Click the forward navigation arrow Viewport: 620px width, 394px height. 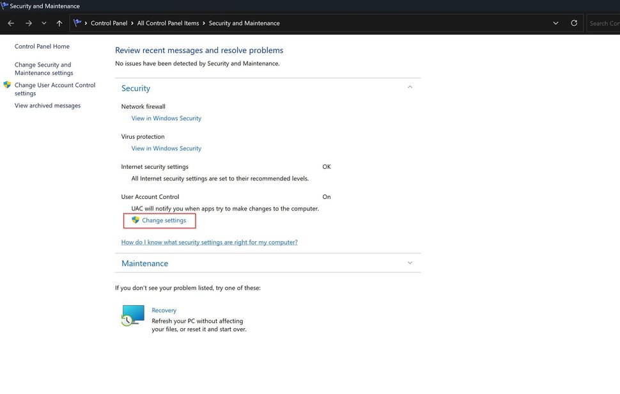[28, 22]
